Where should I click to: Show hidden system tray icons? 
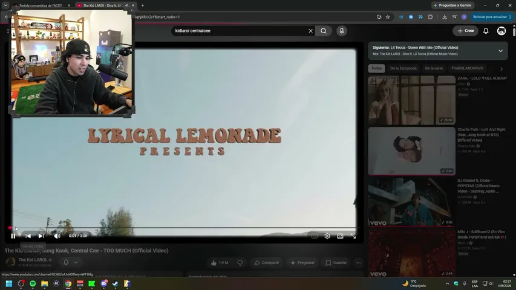pyautogui.click(x=447, y=283)
